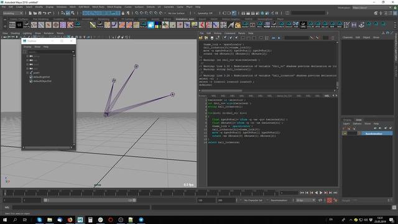Screen dimensions: 398x224
Task: Toggle show line numbers icon
Action: click(x=267, y=38)
